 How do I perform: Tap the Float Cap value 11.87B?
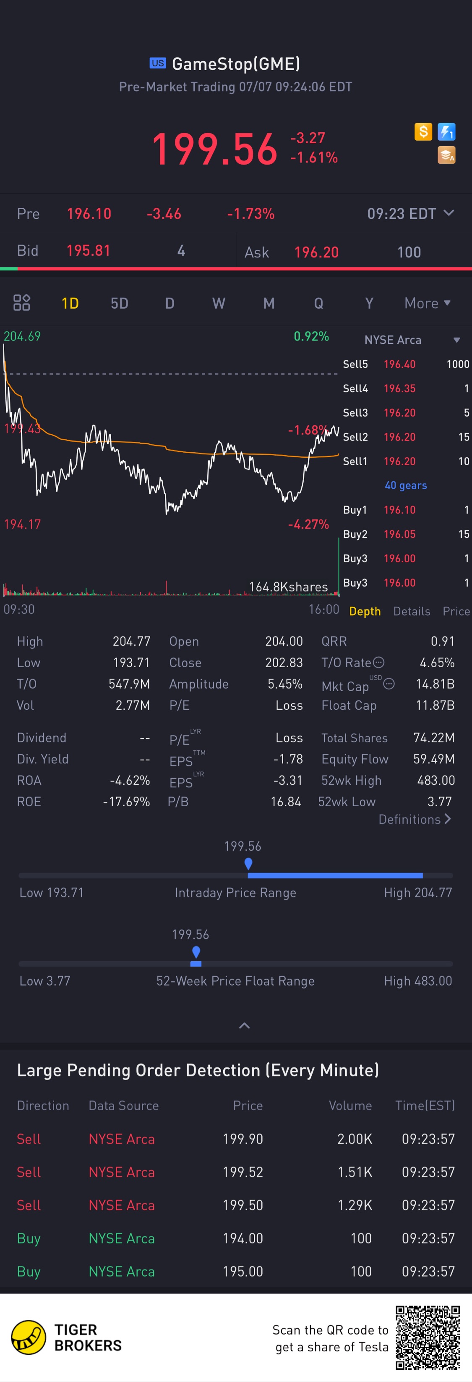[435, 705]
